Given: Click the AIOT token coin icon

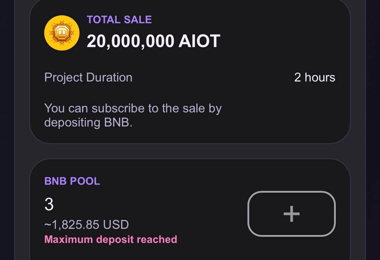Looking at the screenshot, I should [x=62, y=33].
